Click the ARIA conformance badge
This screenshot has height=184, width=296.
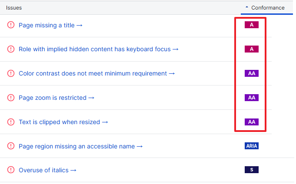(252, 146)
